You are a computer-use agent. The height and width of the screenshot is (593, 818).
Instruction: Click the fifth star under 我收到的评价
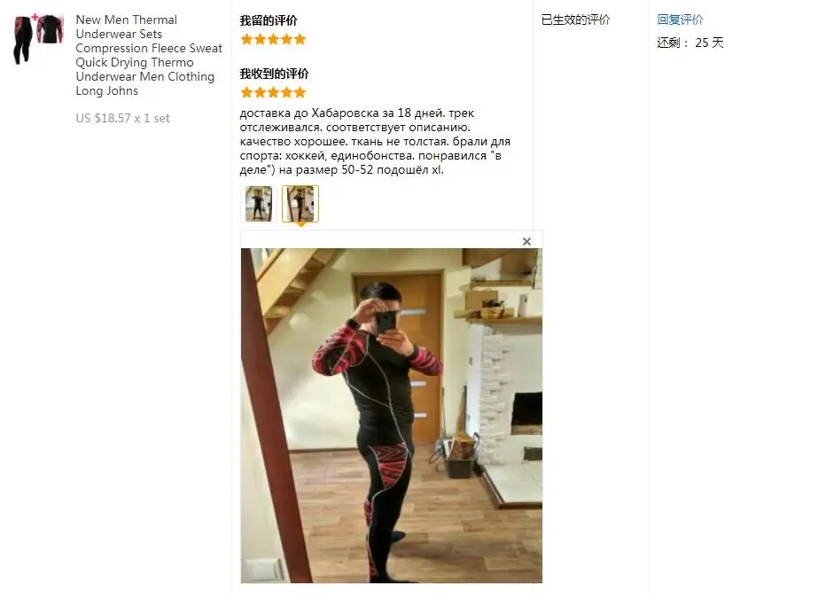coord(300,93)
